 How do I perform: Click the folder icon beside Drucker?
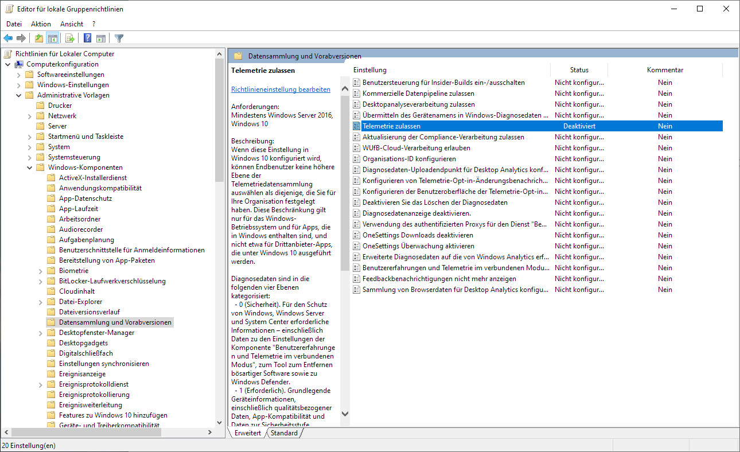pos(40,106)
